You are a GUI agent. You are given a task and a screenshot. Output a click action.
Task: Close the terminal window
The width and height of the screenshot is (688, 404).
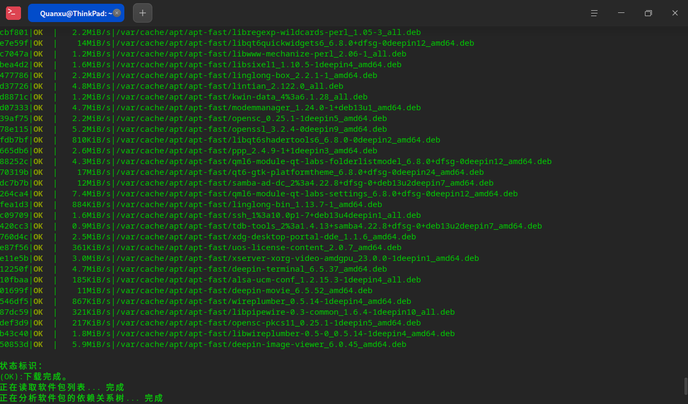point(675,13)
